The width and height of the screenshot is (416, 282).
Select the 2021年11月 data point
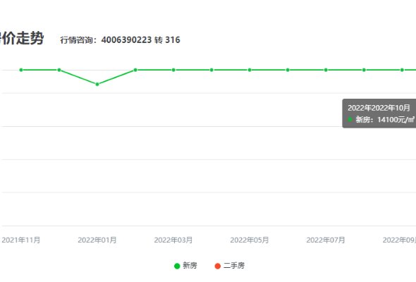[x=21, y=70]
